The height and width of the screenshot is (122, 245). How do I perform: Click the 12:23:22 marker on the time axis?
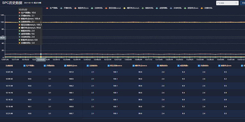coord(41,60)
